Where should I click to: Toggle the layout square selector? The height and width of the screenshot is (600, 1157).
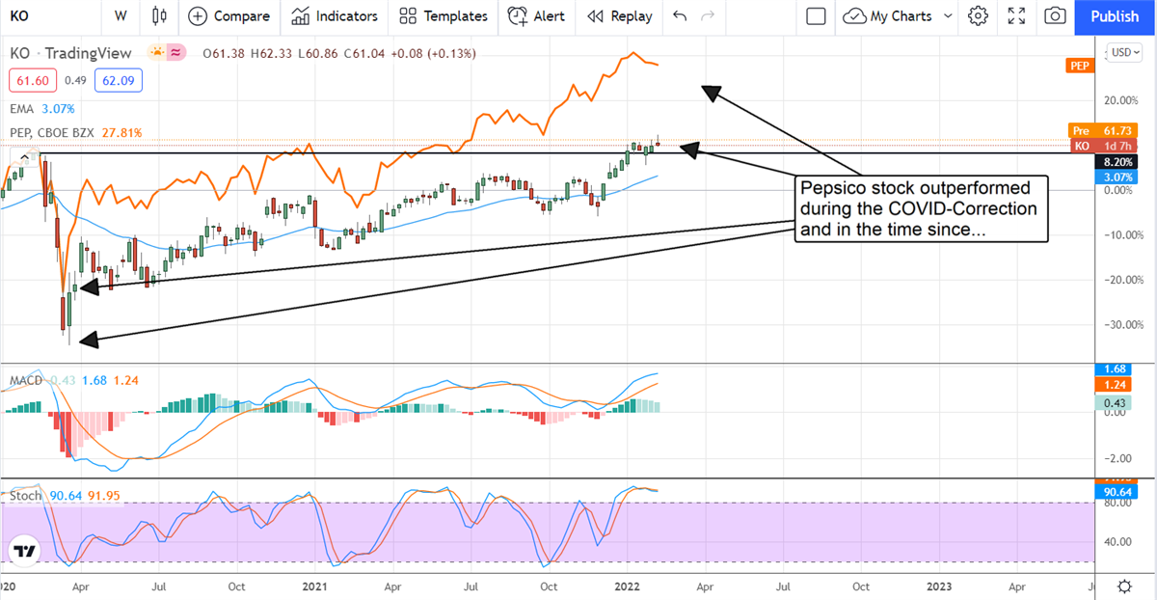(816, 16)
